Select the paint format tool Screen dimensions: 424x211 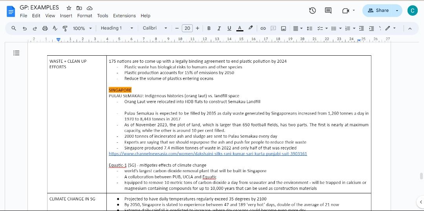[65, 28]
